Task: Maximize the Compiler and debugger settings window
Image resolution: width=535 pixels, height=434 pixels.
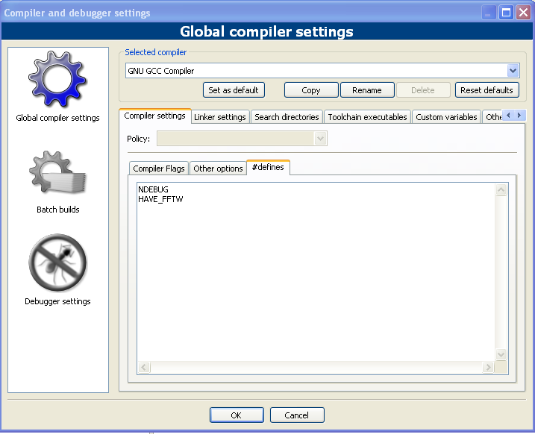Action: (x=506, y=13)
